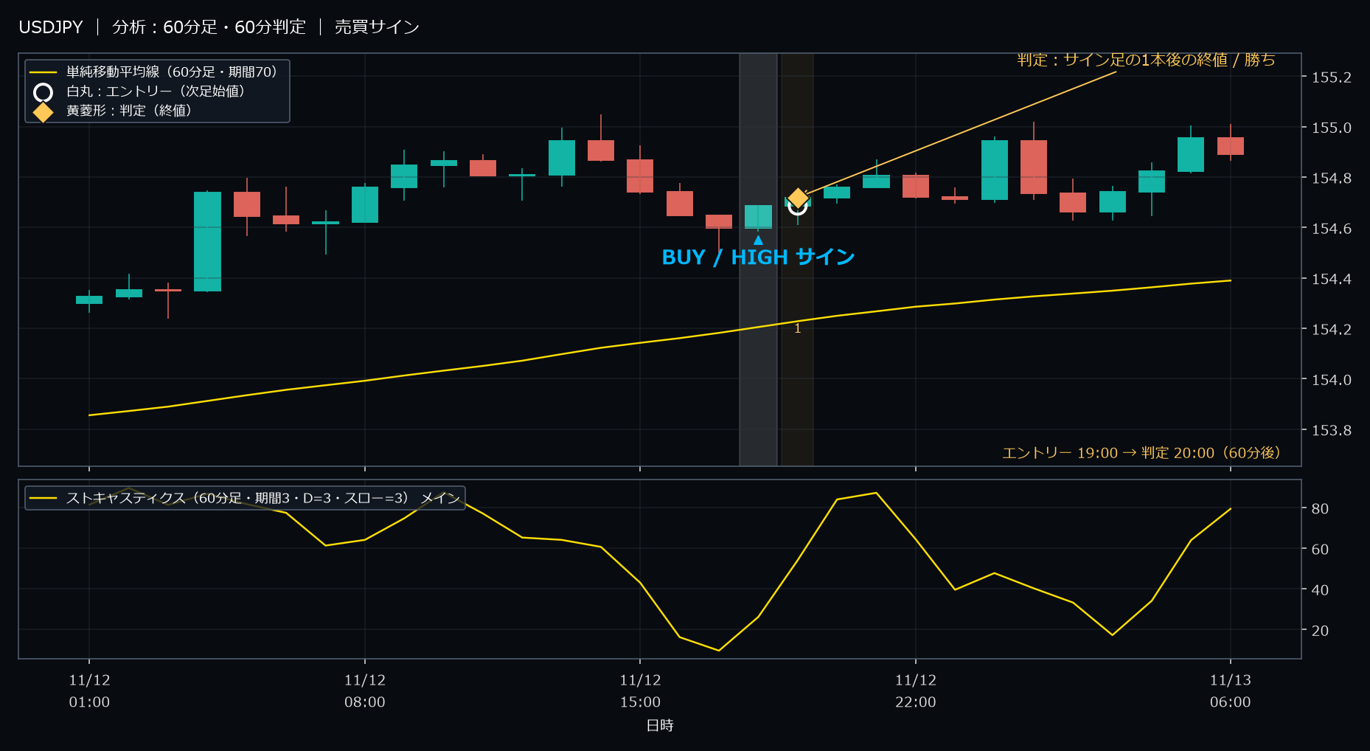Screen dimensions: 1370x751
Task: Click the 153.8 price axis label
Action: click(x=1332, y=430)
